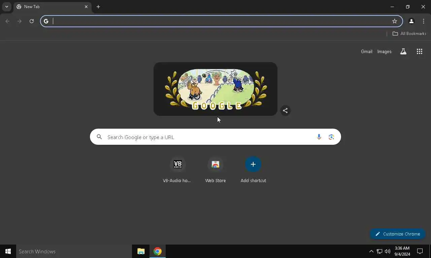Screen dimensions: 431x258
Task: Show hidden system tray icons
Action: tap(371, 251)
